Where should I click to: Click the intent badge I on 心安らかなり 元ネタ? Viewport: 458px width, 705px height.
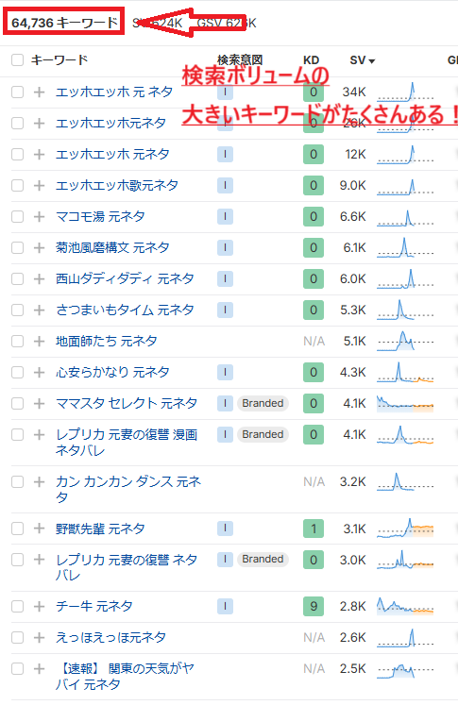[x=225, y=372]
